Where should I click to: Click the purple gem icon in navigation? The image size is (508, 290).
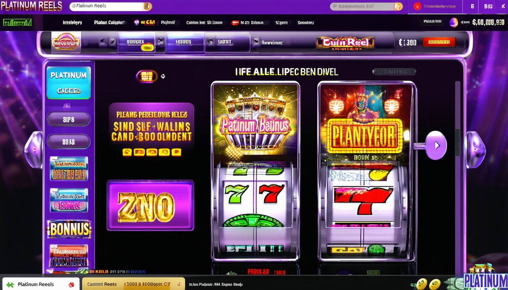(136, 23)
